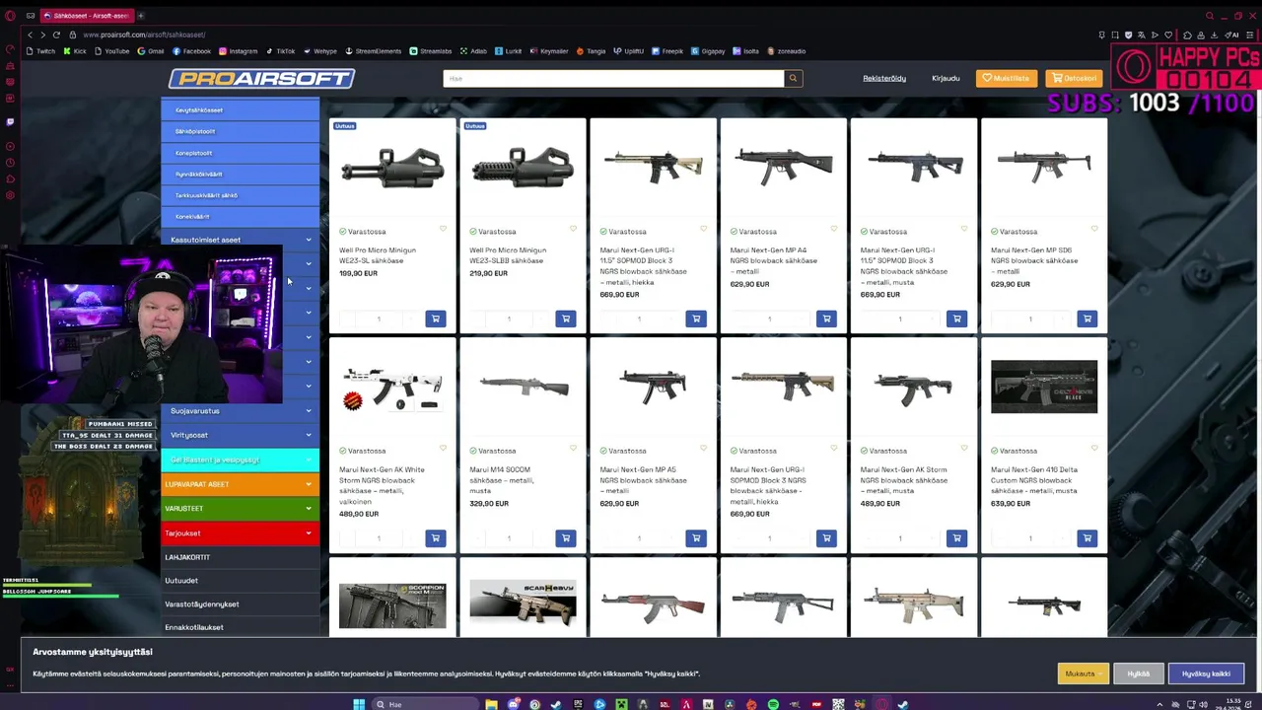
Task: Favorite the Marui Next-Gen AK Storm
Action: 963,449
